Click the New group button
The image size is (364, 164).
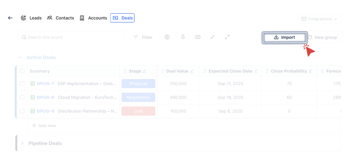coord(323,37)
